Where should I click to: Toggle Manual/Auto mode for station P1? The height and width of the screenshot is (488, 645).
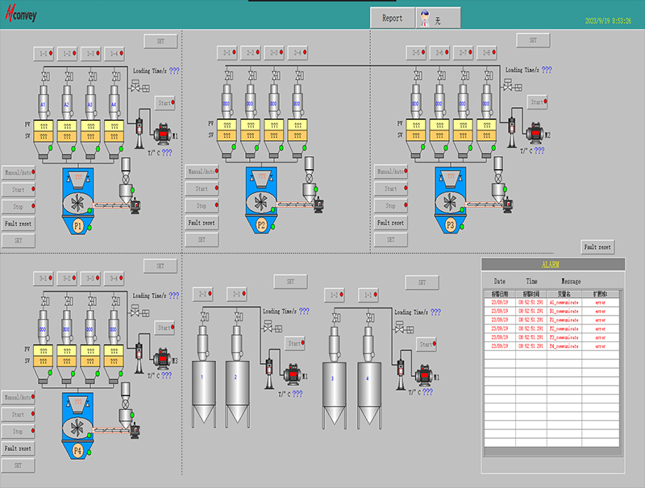click(18, 171)
